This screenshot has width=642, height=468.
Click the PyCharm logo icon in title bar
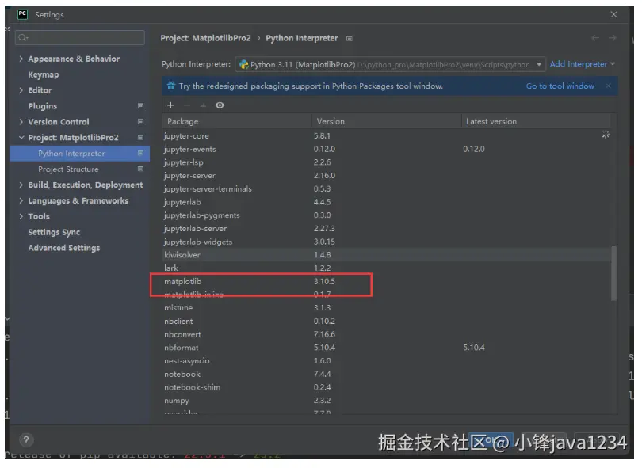[x=22, y=14]
